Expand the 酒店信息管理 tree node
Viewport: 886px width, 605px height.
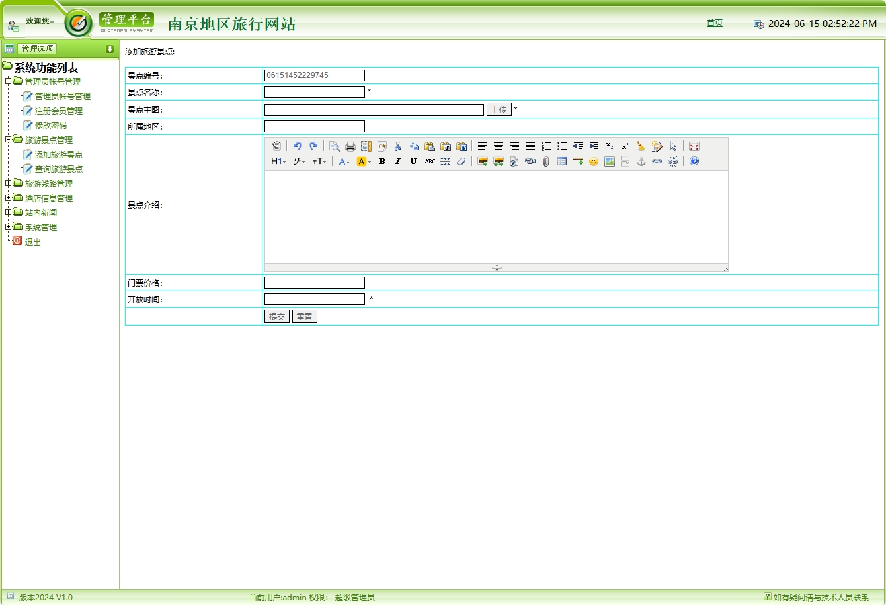(x=9, y=198)
